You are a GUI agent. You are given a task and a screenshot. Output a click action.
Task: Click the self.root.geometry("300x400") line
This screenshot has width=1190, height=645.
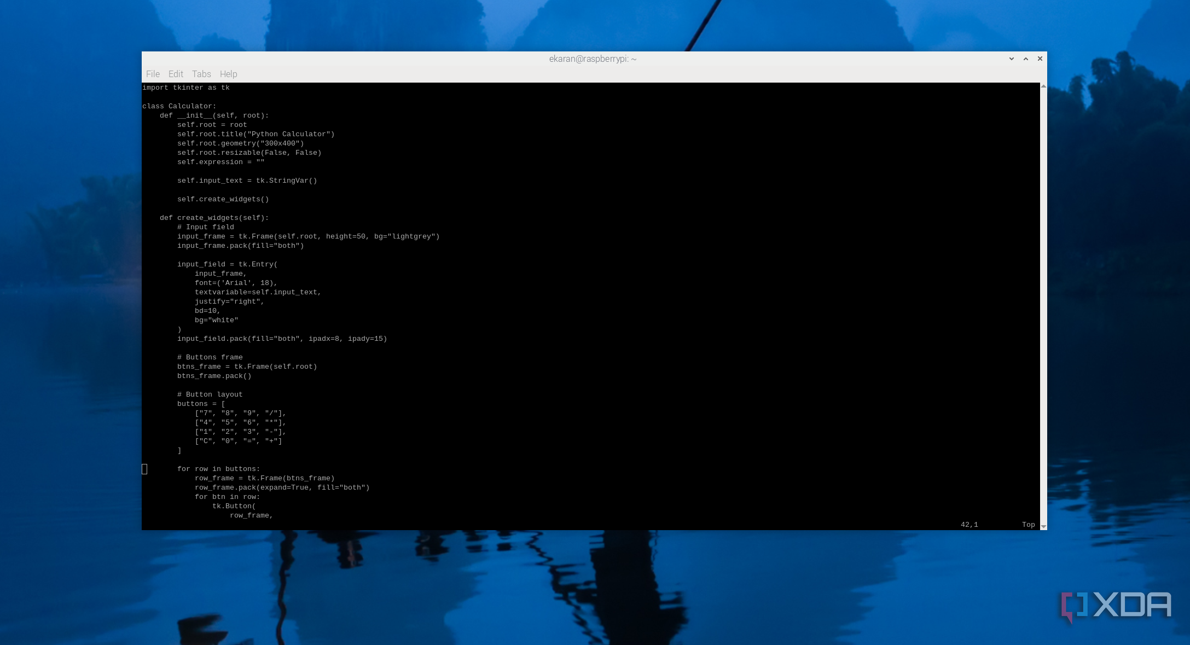[241, 143]
